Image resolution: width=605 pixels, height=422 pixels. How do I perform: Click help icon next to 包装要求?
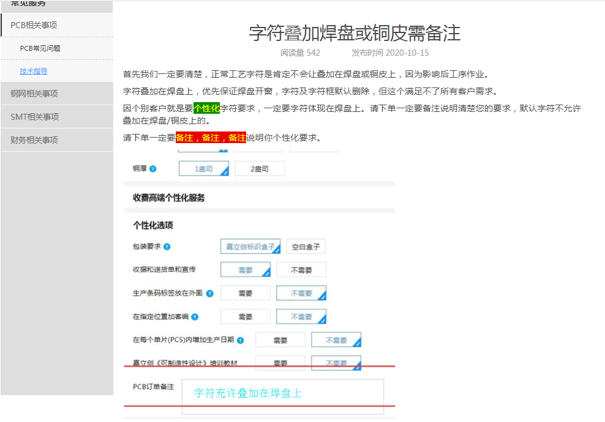[x=167, y=247]
